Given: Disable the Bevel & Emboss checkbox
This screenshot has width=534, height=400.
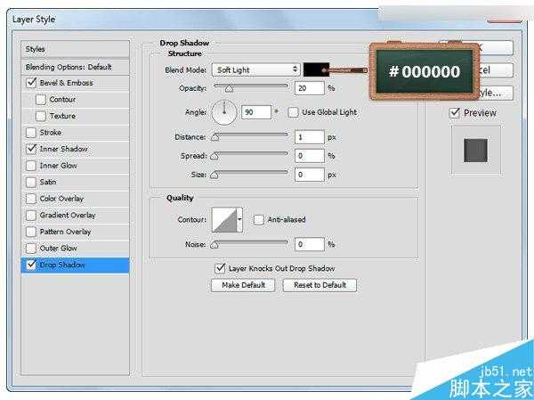Looking at the screenshot, I should (32, 83).
